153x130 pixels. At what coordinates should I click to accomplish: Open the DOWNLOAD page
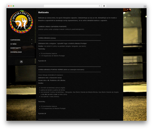pos(16,52)
